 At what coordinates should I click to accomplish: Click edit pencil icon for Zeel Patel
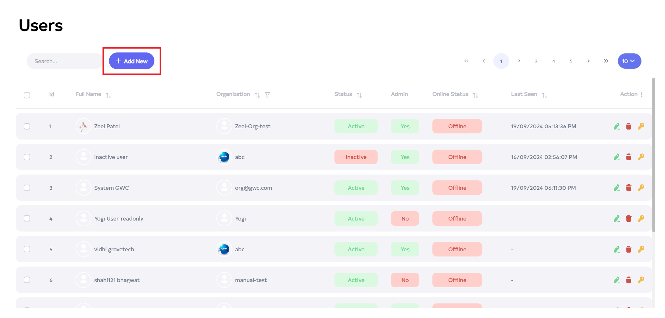[x=617, y=126]
